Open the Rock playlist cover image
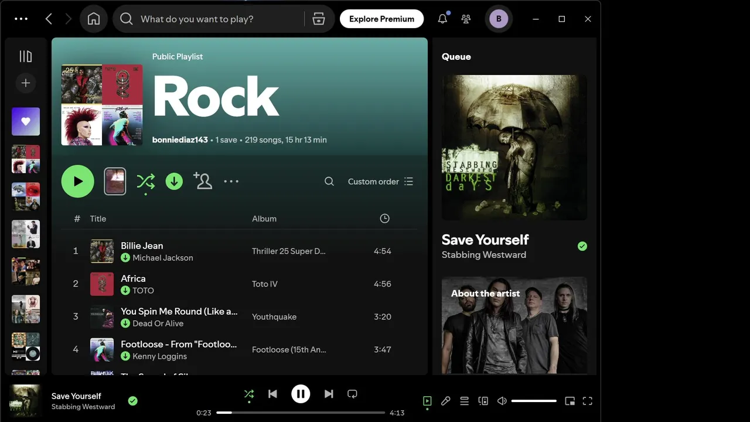The image size is (750, 422). point(102,105)
